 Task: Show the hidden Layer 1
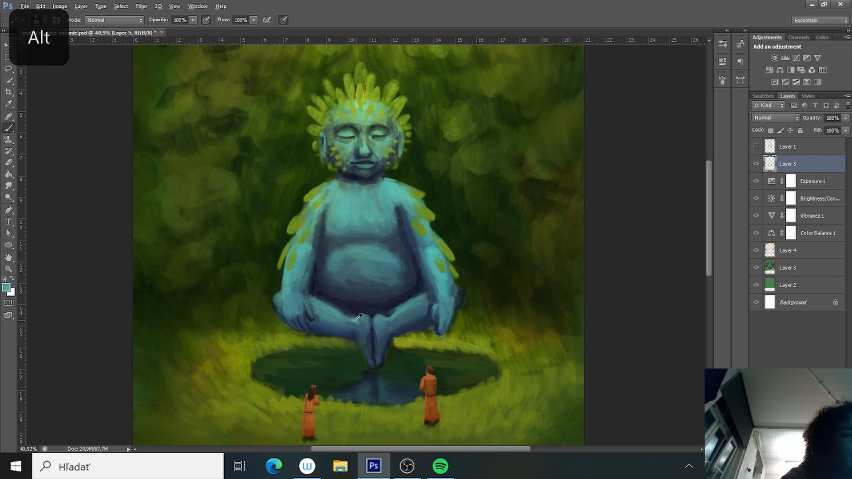[756, 146]
